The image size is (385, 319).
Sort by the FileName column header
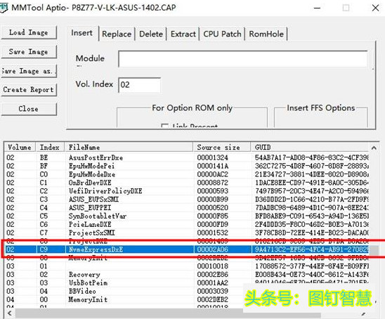pyautogui.click(x=129, y=148)
